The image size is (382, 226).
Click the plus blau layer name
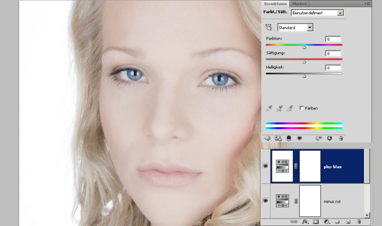332,167
